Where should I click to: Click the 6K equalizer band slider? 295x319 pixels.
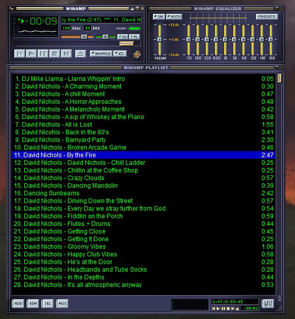click(x=243, y=39)
